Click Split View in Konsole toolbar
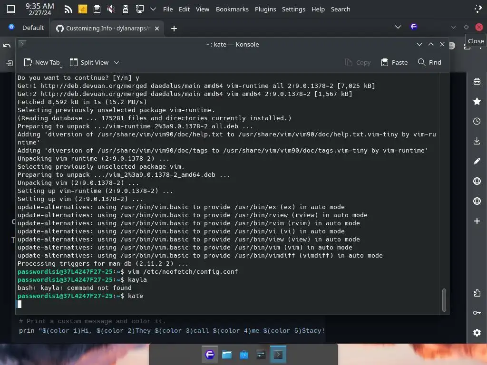The height and width of the screenshot is (365, 487). coord(89,62)
